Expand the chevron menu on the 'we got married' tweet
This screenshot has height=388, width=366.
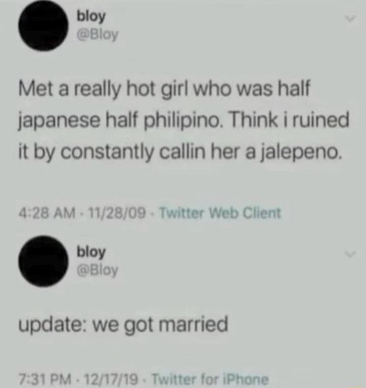click(x=351, y=254)
